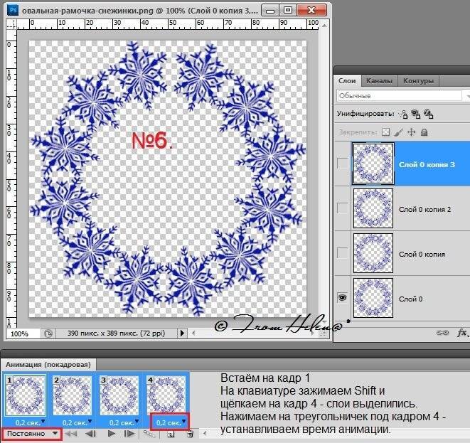
Task: Hide Слой 0 layer via eye icon
Action: tap(342, 298)
